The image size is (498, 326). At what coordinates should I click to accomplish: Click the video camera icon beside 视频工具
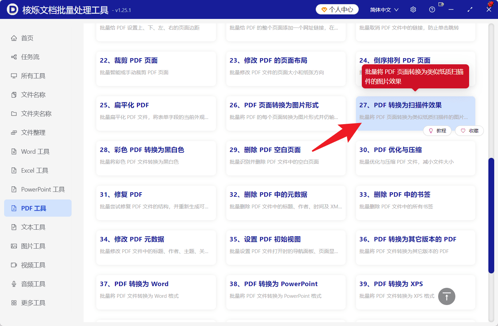tap(14, 265)
